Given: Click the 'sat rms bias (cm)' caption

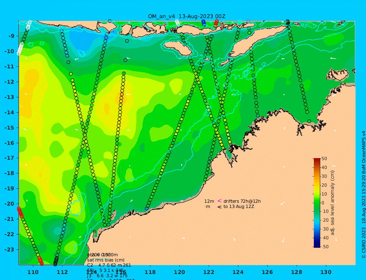Looking at the screenshot, I should click(106, 260).
